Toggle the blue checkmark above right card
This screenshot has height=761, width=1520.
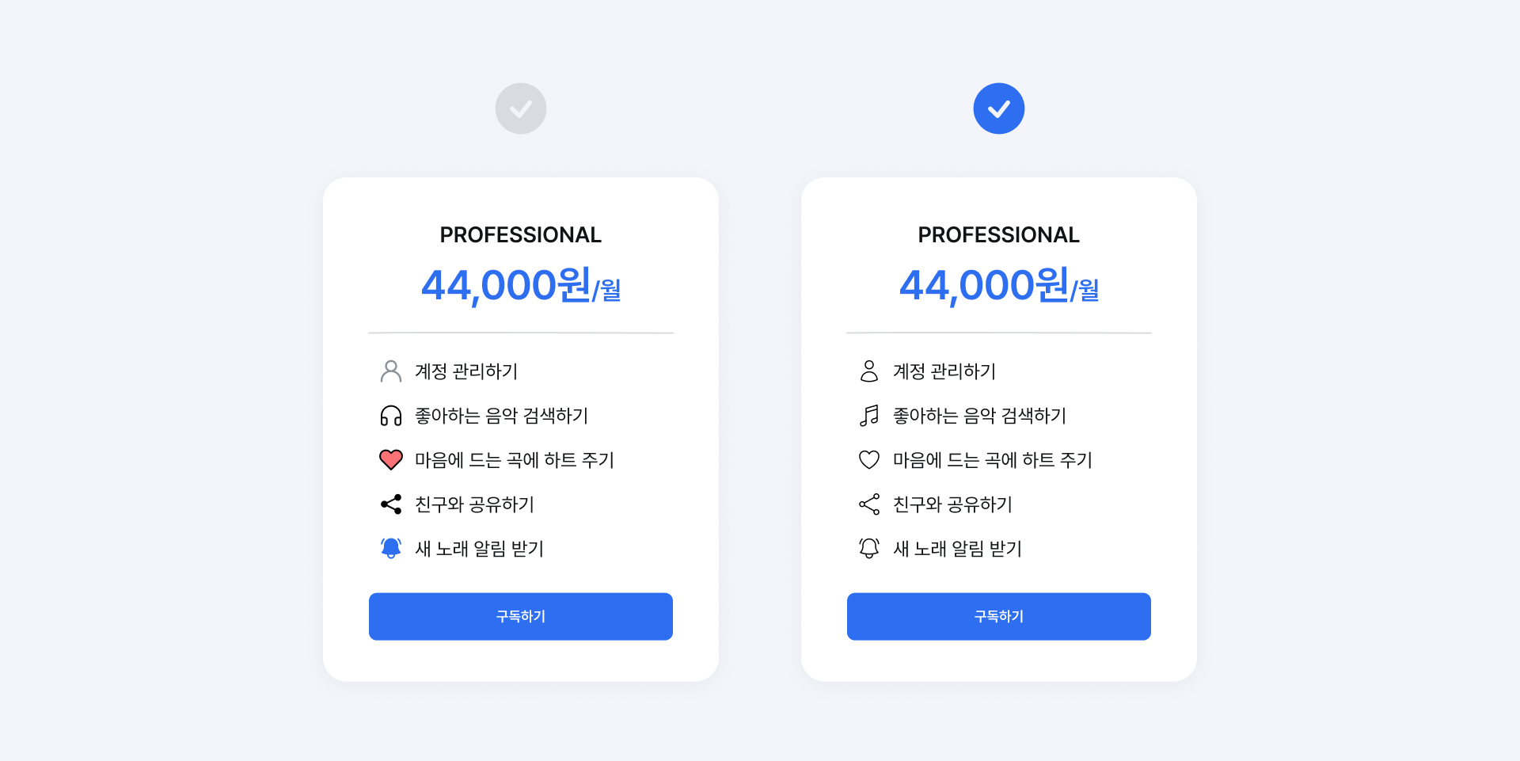[998, 108]
